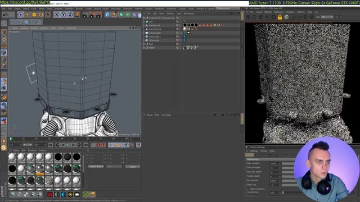
Task: Pause rendering in Live Viewer
Action: (261, 17)
